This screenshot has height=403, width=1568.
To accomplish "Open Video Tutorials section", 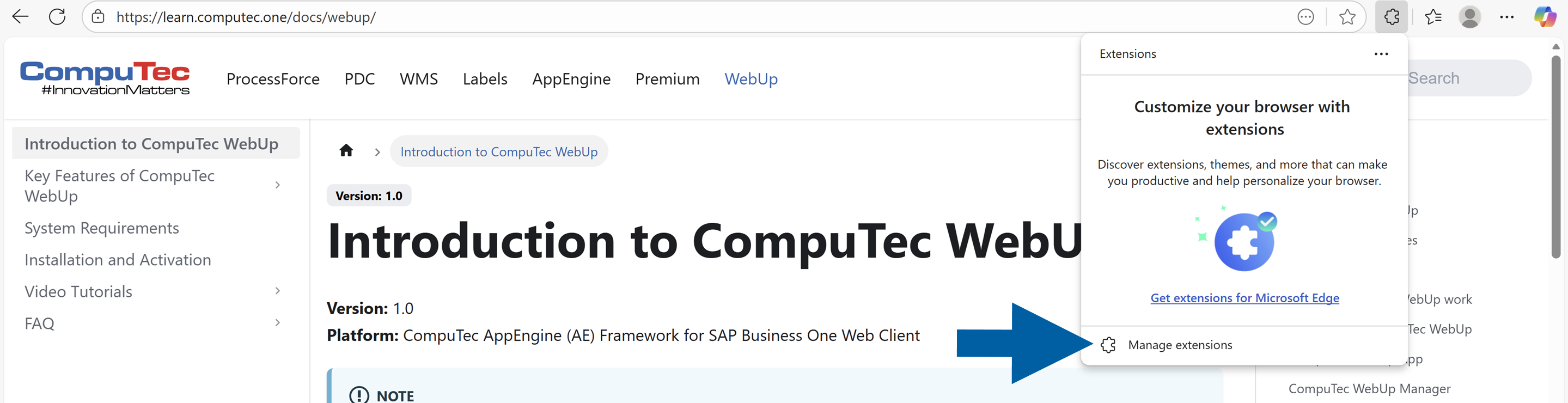I will (x=78, y=291).
